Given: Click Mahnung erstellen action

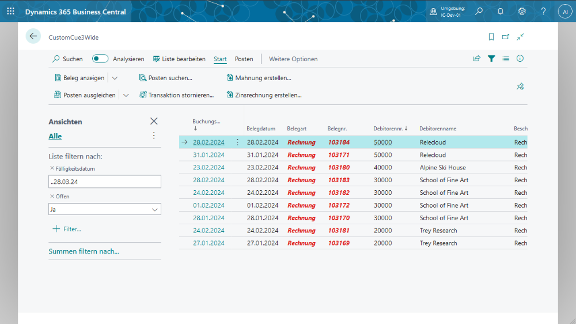Looking at the screenshot, I should click(259, 78).
